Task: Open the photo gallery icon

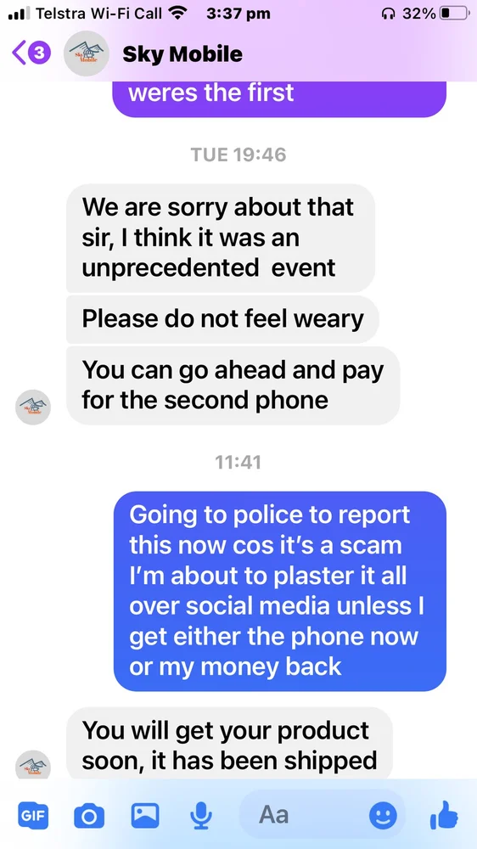Action: point(145,814)
